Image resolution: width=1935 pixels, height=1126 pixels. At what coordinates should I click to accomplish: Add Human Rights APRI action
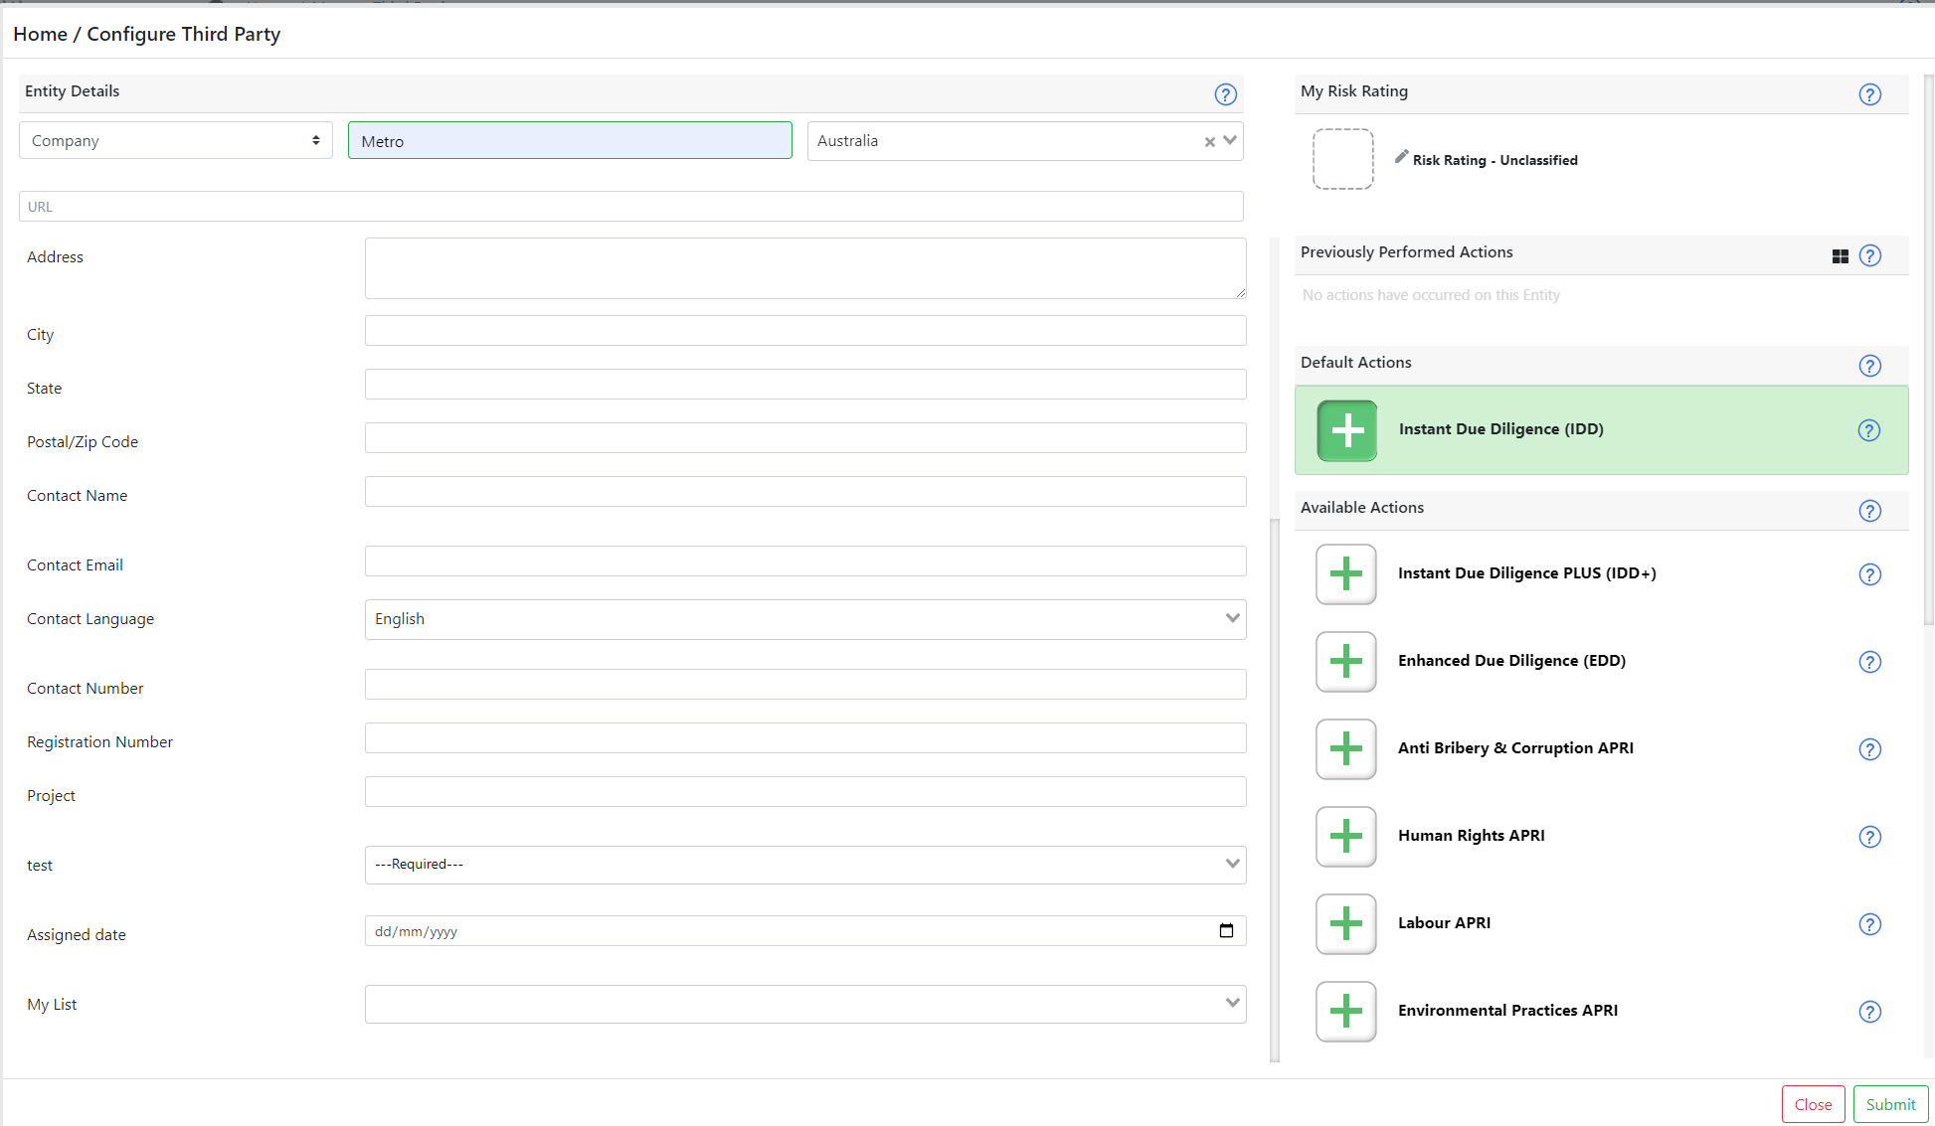pyautogui.click(x=1346, y=837)
